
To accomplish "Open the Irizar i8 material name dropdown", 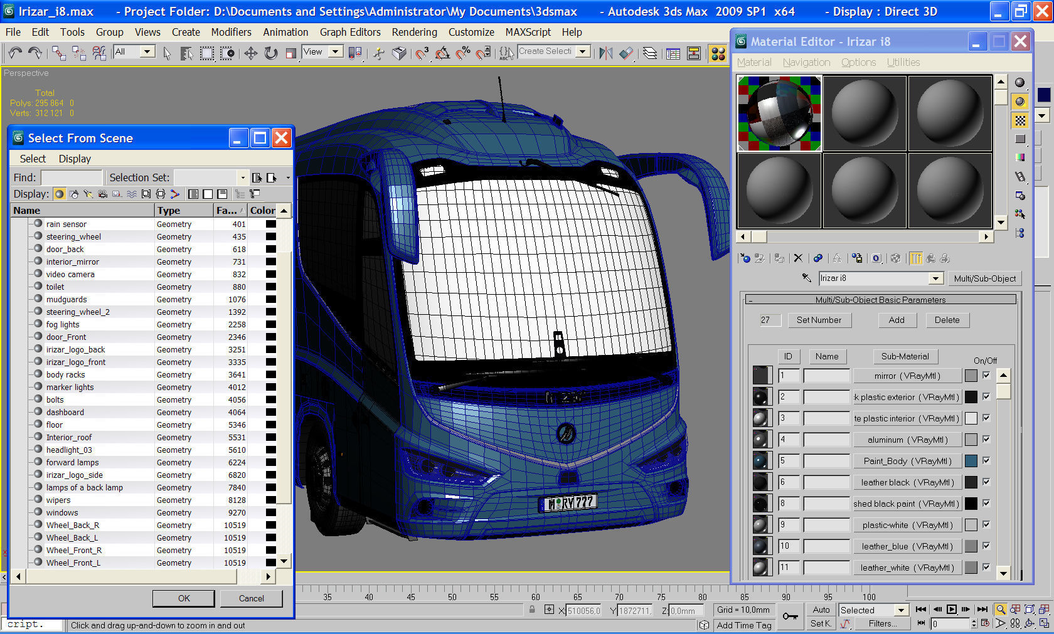I will click(936, 278).
